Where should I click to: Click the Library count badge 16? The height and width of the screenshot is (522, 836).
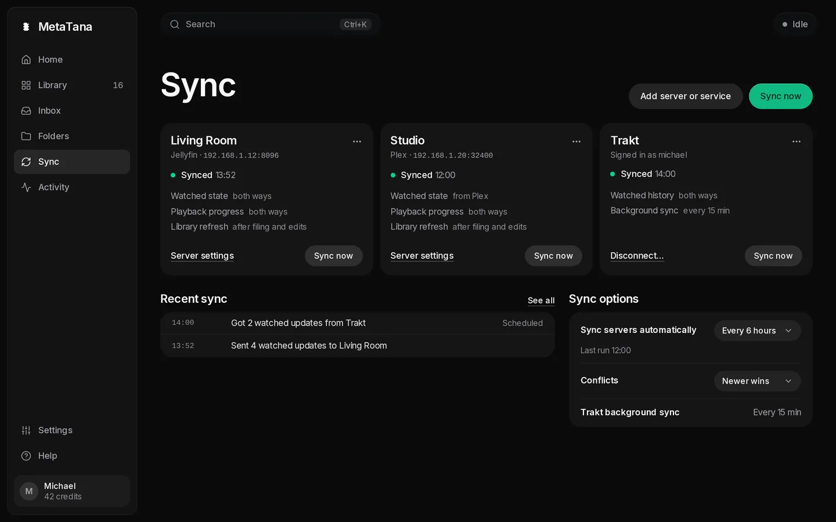coord(118,85)
